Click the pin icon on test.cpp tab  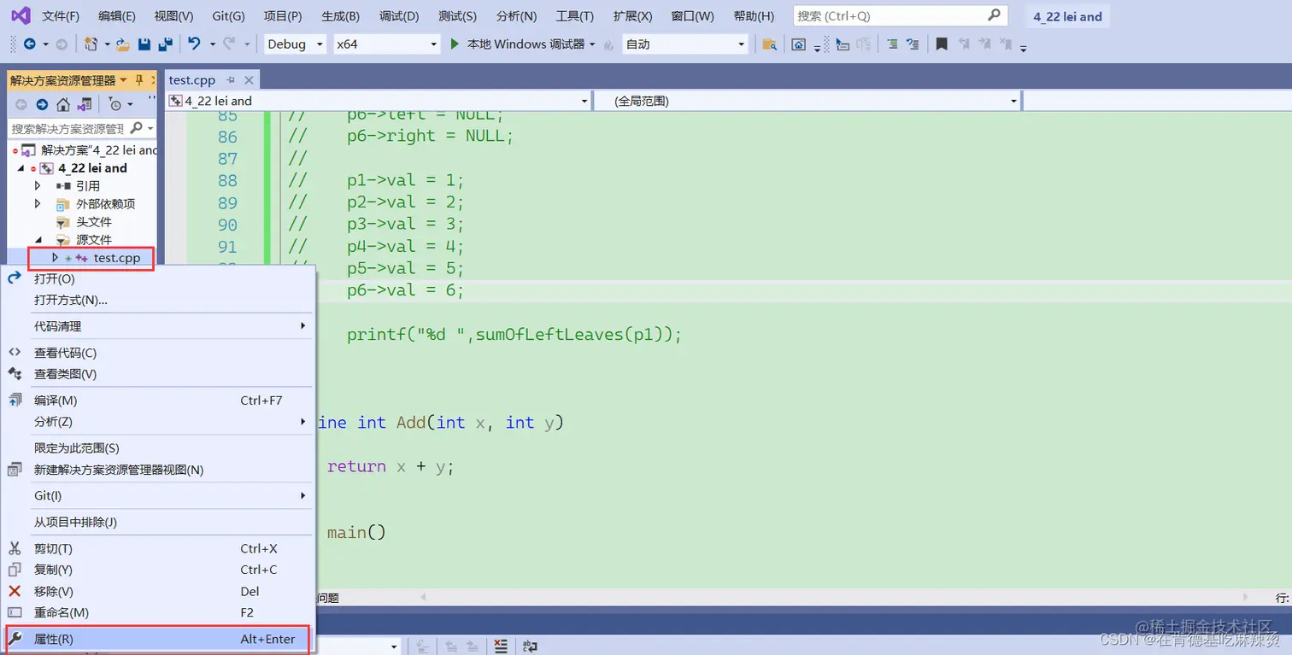[x=230, y=80]
